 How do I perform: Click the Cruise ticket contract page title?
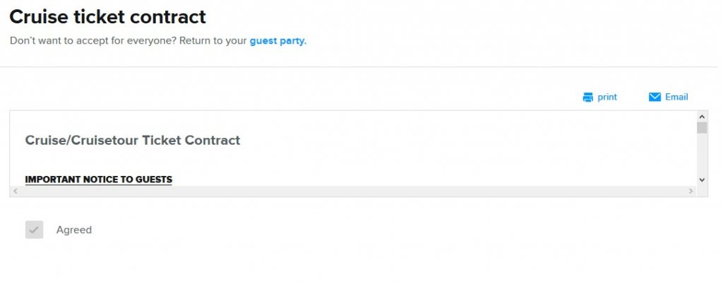[107, 16]
